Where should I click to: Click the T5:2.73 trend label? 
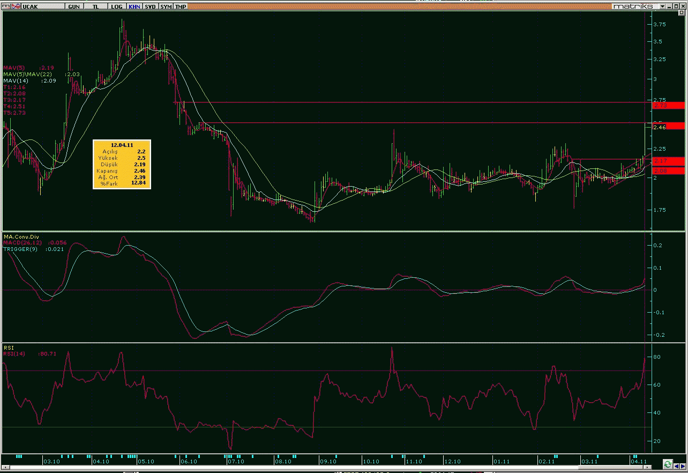[x=14, y=113]
